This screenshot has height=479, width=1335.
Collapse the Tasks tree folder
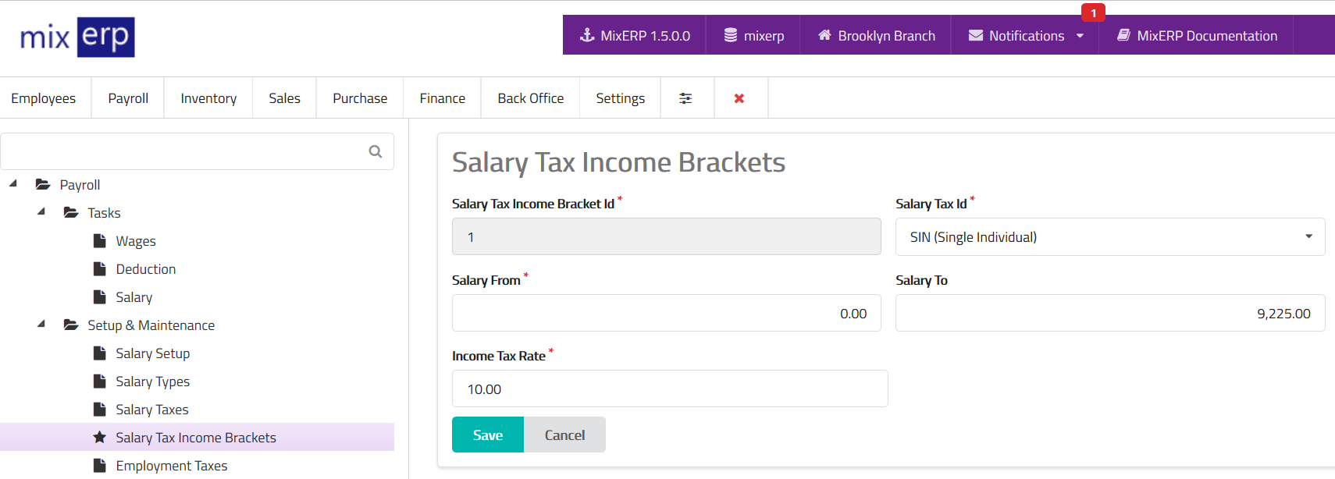tap(41, 212)
